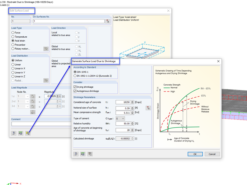
Task: Adjust notional size of surface stepper
Action: click(132, 108)
